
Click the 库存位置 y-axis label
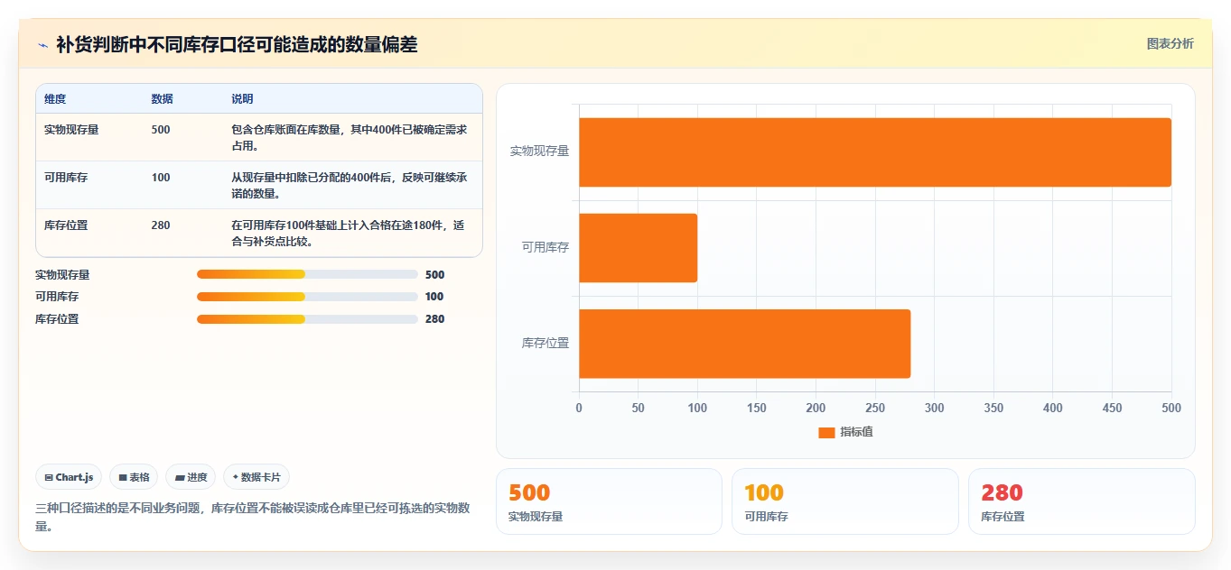[546, 343]
